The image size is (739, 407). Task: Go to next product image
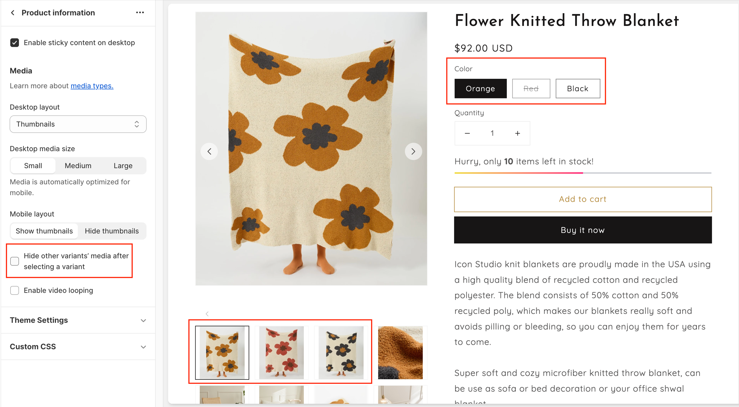point(413,151)
